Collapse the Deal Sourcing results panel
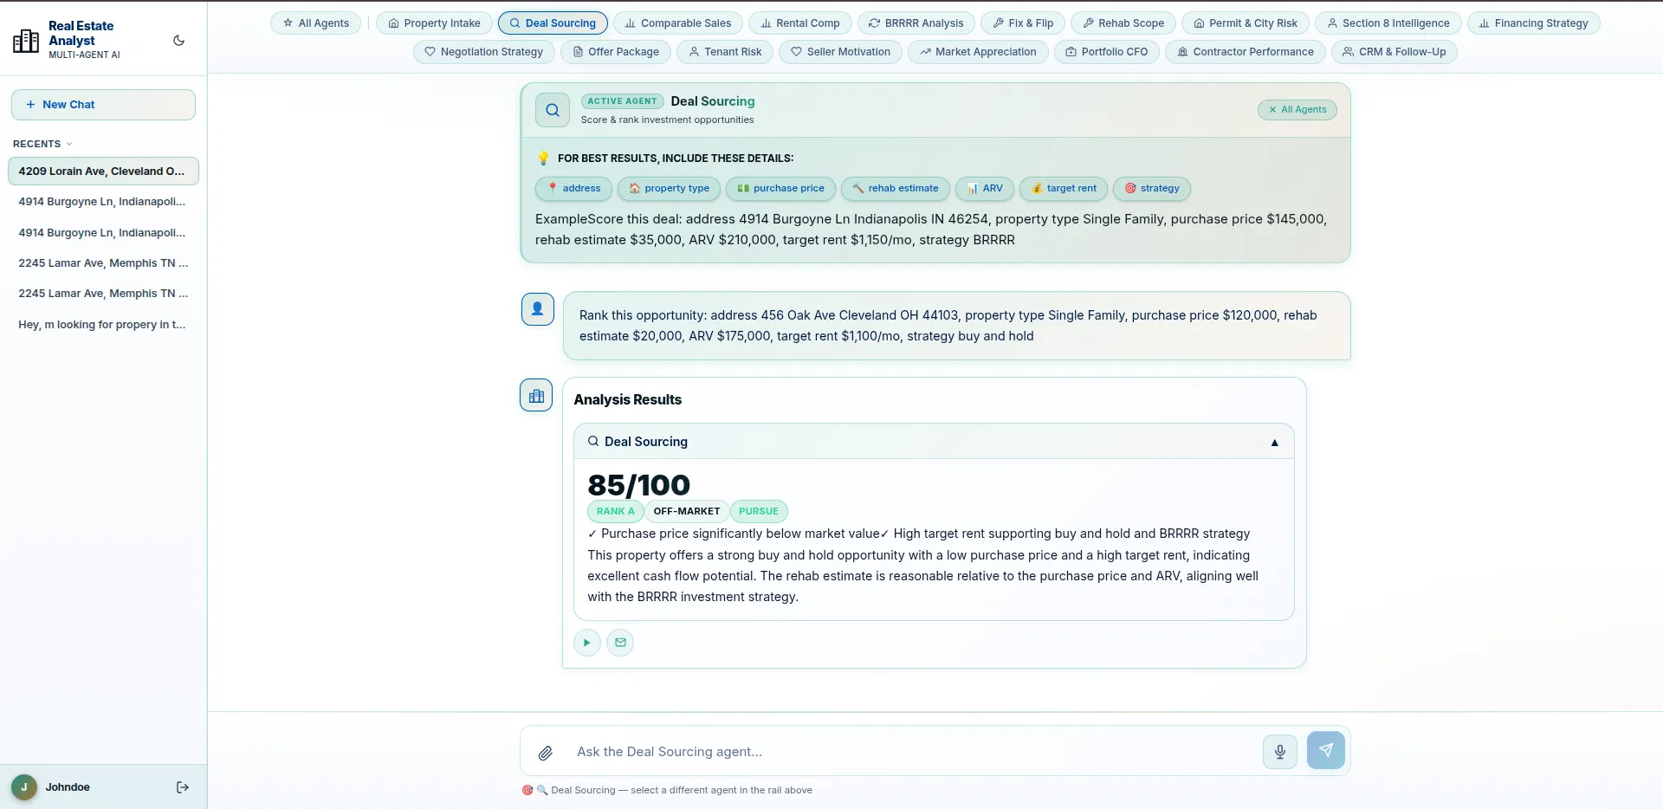The width and height of the screenshot is (1663, 809). pos(1275,443)
